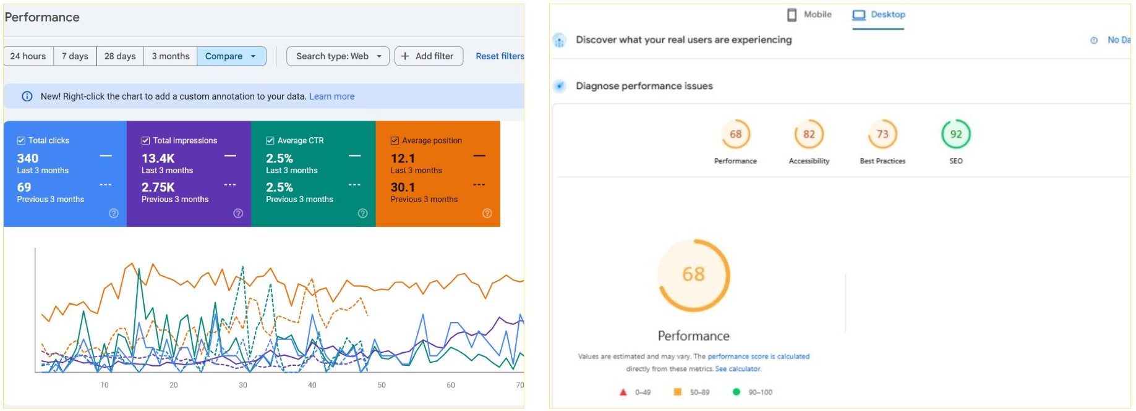Open the Compare date range dropdown
This screenshot has width=1136, height=411.
(x=231, y=56)
